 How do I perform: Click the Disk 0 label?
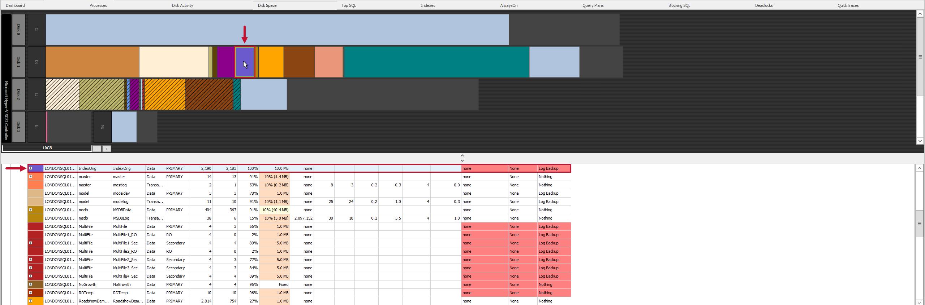click(19, 30)
